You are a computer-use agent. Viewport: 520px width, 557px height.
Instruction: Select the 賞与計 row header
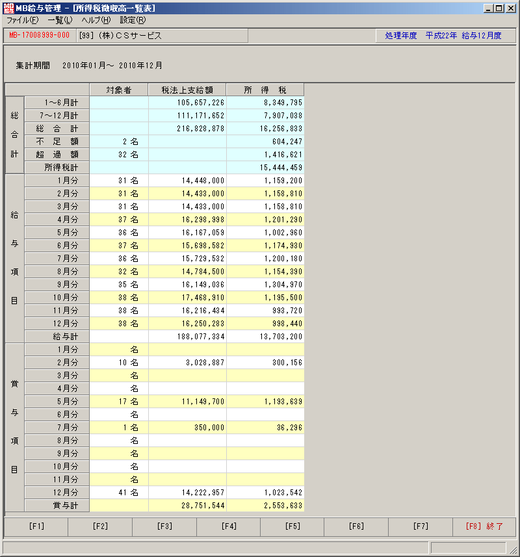coord(57,506)
